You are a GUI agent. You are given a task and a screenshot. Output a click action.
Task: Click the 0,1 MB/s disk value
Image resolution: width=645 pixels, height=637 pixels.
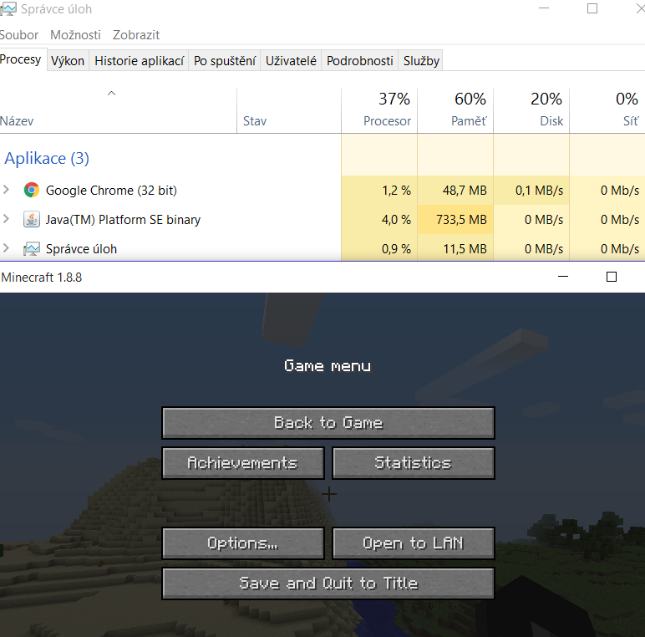pyautogui.click(x=539, y=190)
